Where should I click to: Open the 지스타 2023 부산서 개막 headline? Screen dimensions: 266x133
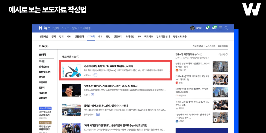click(x=108, y=66)
